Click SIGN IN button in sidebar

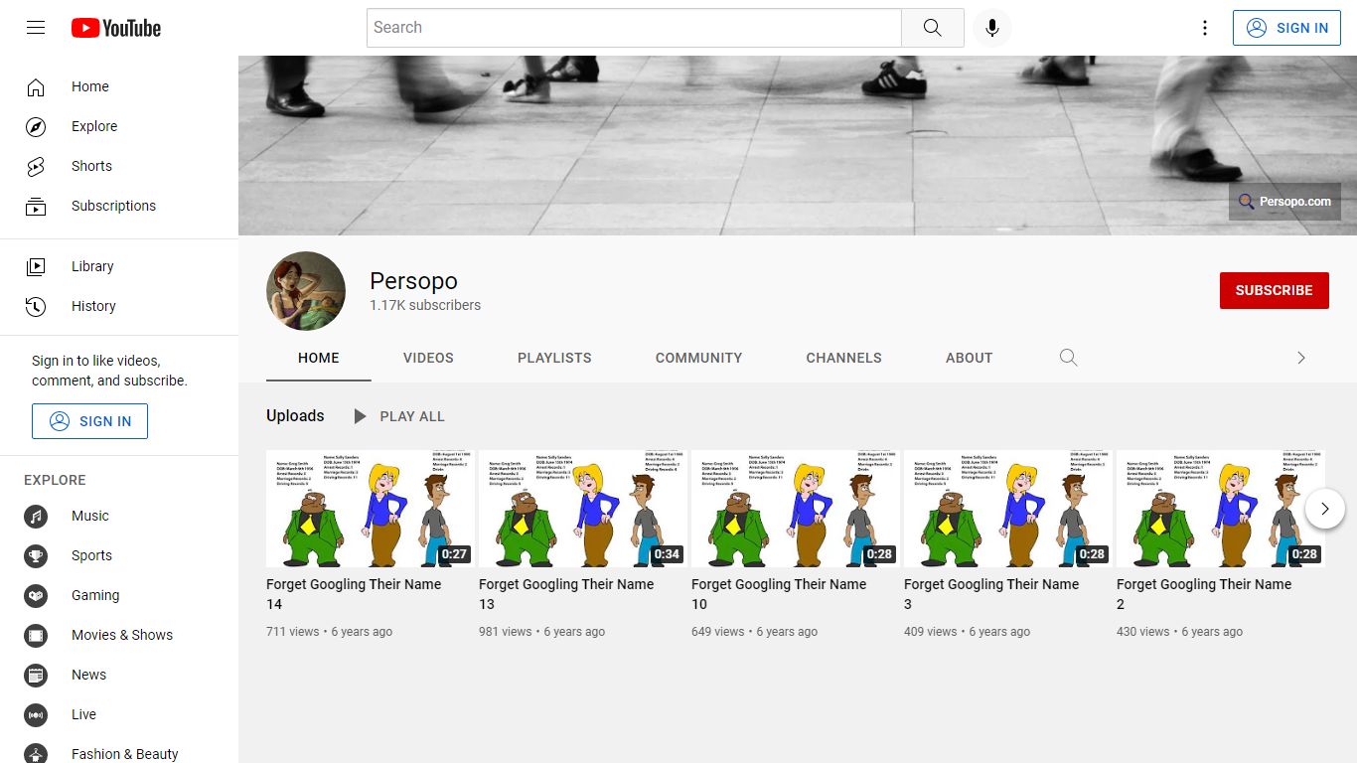point(89,421)
